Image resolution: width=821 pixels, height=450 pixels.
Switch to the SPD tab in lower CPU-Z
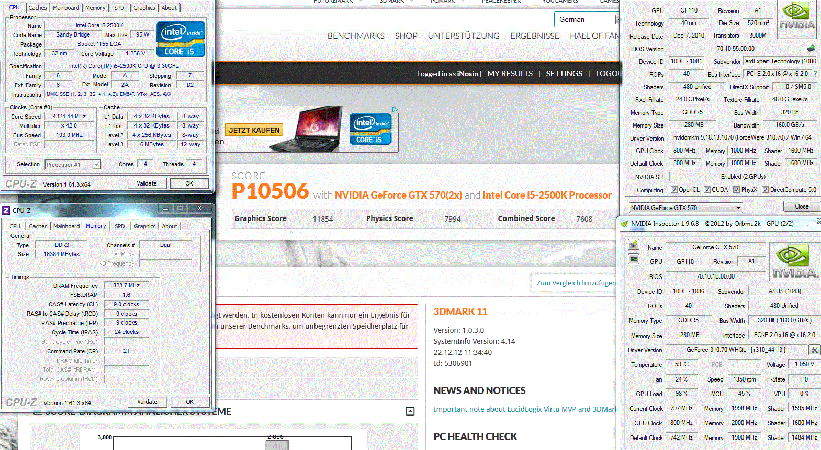[x=119, y=226]
